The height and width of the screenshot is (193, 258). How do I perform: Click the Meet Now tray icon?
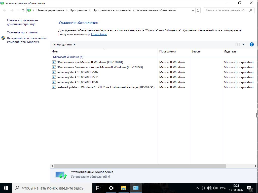(203, 188)
